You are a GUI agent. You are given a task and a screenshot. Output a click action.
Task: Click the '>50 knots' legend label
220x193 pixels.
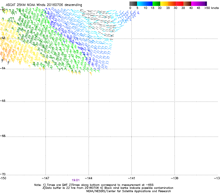(x=211, y=8)
